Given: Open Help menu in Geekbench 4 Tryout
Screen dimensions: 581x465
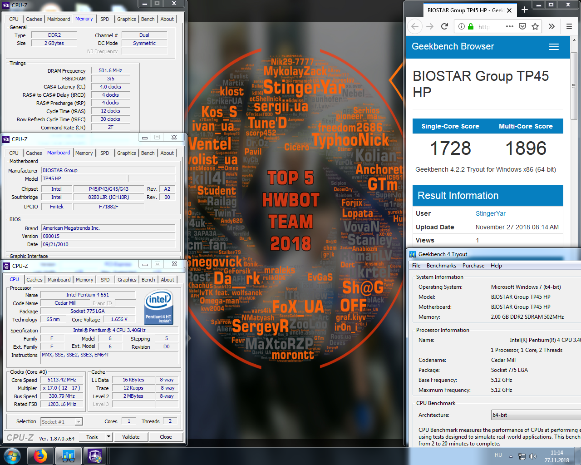Looking at the screenshot, I should click(496, 266).
